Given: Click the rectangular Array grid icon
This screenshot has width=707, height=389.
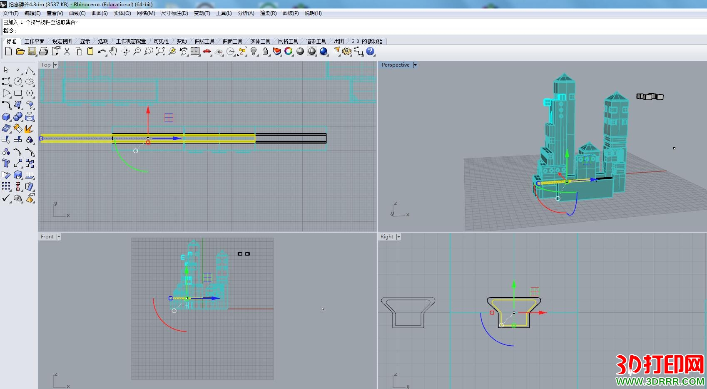Looking at the screenshot, I should pyautogui.click(x=6, y=186).
